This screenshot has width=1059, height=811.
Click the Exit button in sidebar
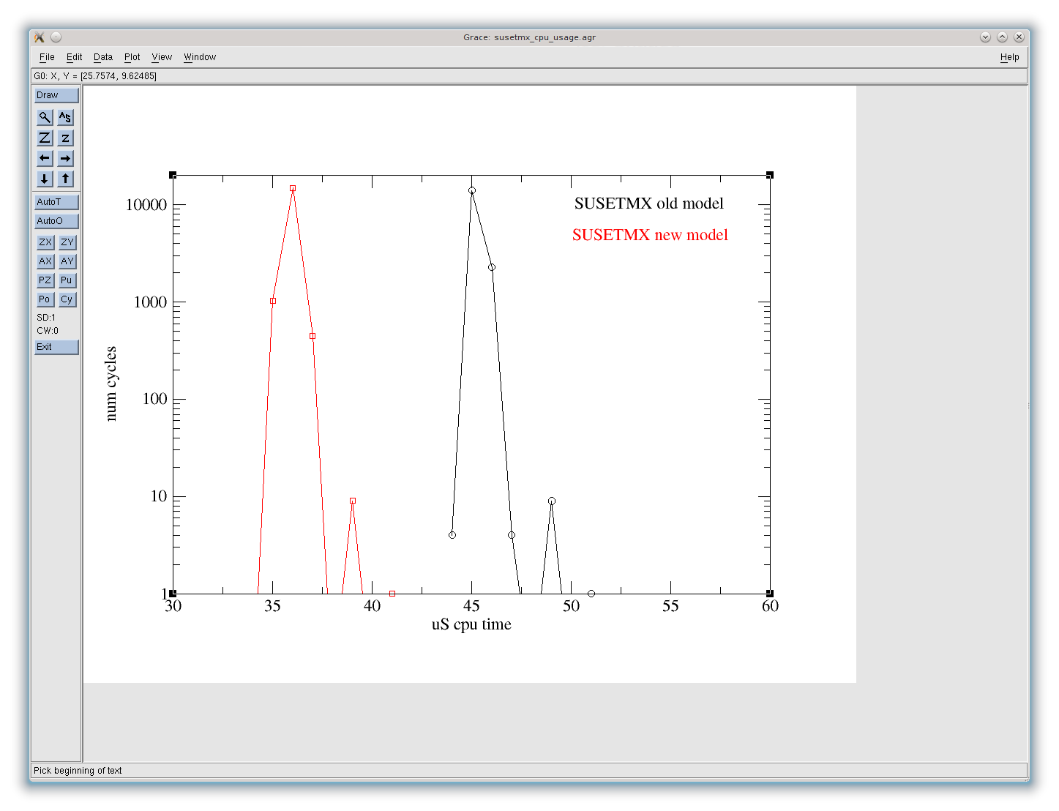[x=56, y=347]
